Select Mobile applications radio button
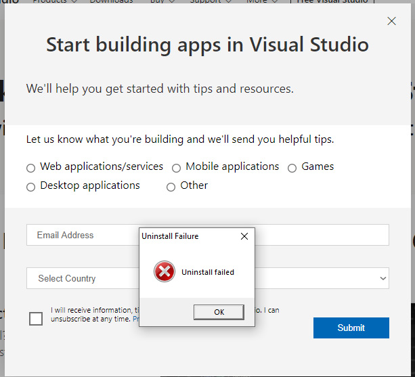The width and height of the screenshot is (415, 377). point(176,168)
